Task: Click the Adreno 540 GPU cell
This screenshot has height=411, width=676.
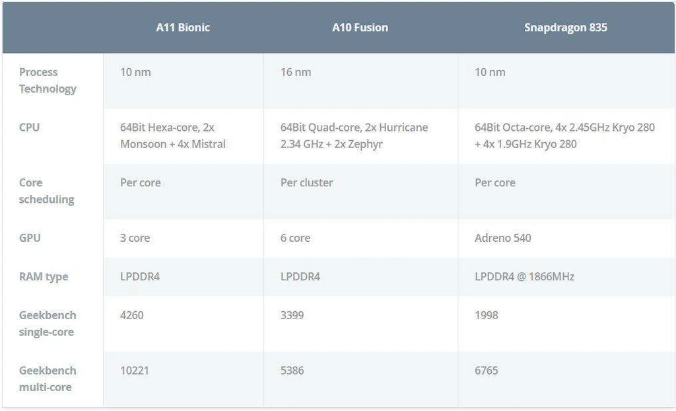Action: [x=502, y=238]
